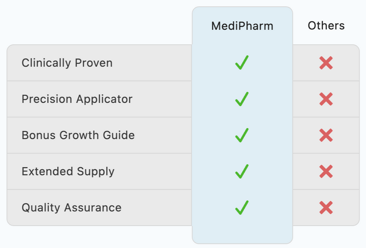Click the red X for Clinically Proven
This screenshot has width=366, height=248.
pyautogui.click(x=326, y=63)
